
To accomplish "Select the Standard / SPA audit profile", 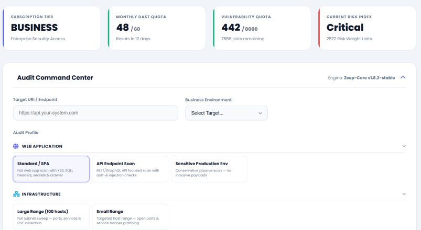I will click(x=51, y=169).
